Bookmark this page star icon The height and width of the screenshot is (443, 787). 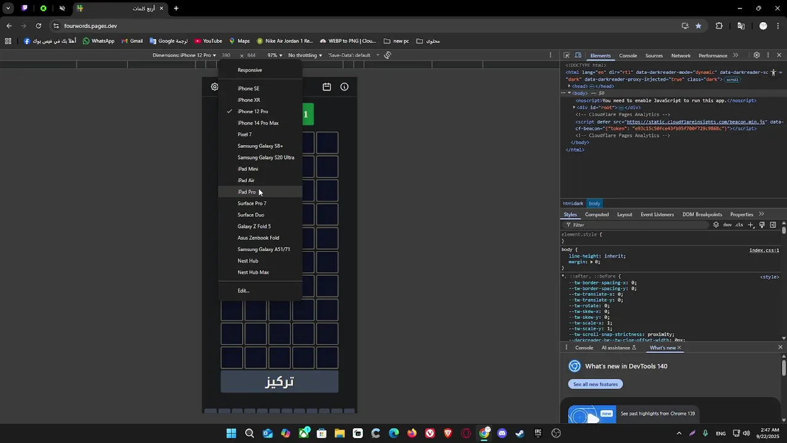coord(698,26)
